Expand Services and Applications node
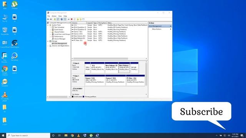This screenshot has width=246, height=138. (48, 46)
